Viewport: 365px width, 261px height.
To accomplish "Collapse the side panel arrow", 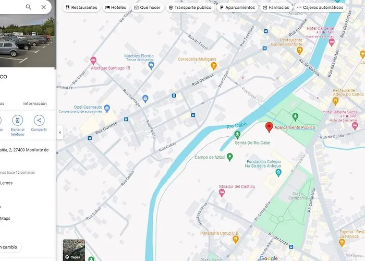I will click(59, 133).
